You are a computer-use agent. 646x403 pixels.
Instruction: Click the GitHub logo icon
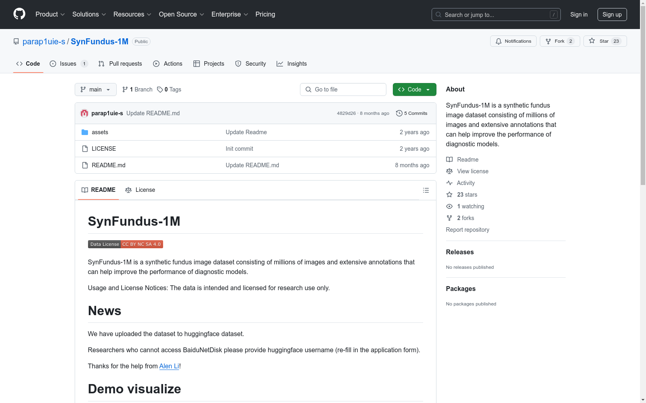click(x=19, y=14)
